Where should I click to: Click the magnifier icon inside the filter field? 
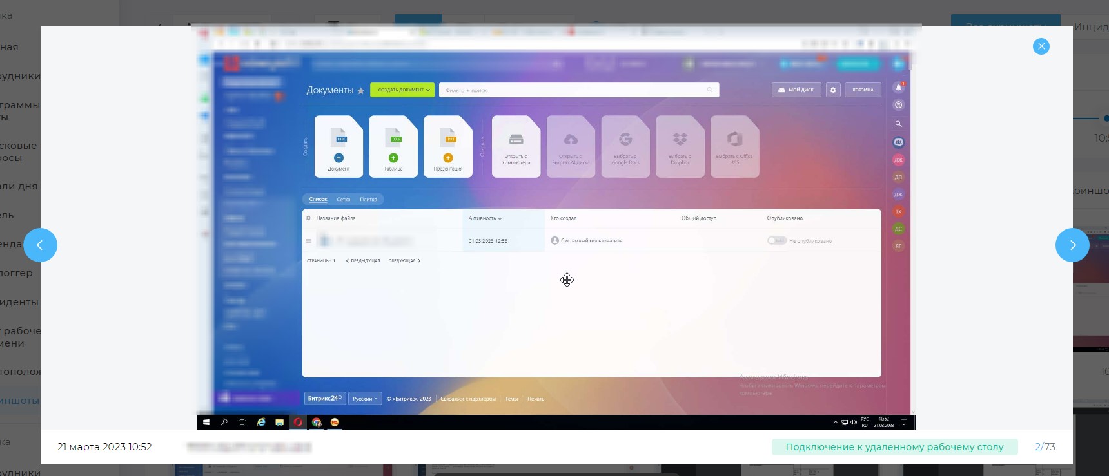(710, 90)
